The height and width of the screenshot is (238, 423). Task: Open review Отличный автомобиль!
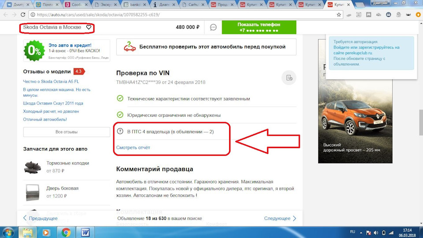tap(45, 119)
